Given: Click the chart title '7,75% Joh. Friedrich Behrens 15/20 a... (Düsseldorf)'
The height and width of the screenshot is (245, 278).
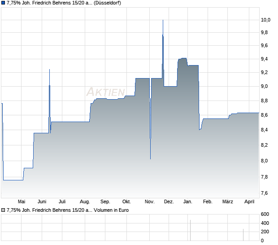Looking at the screenshot, I should (64, 3).
